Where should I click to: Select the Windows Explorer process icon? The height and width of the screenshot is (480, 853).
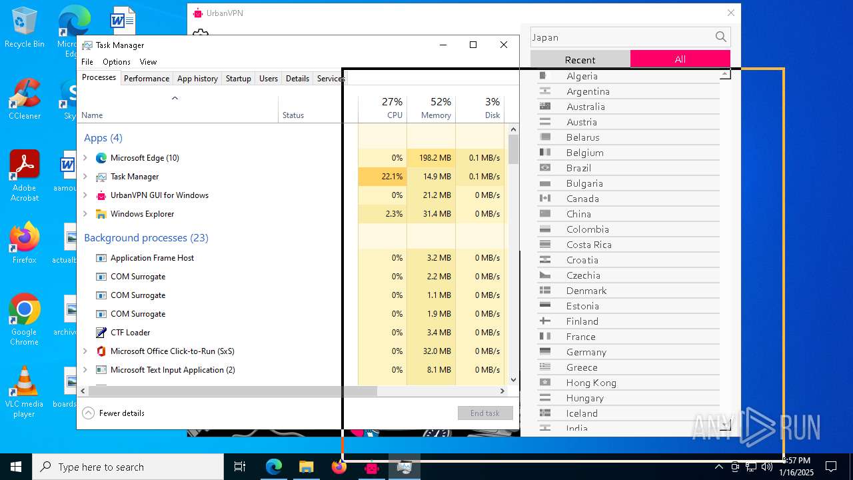[x=101, y=214]
